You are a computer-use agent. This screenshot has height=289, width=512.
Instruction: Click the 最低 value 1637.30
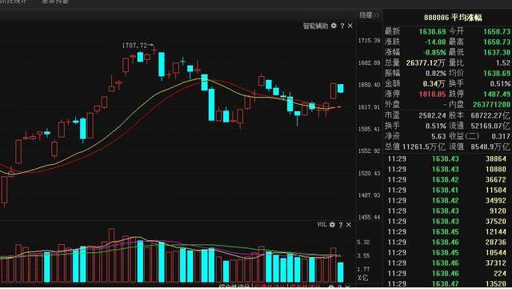(x=496, y=52)
